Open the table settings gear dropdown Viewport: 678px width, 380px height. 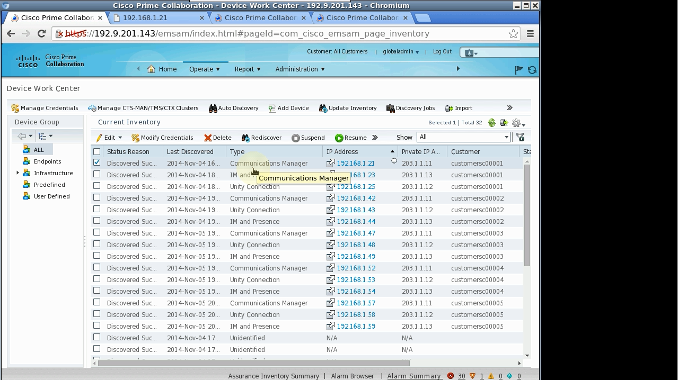pos(518,123)
